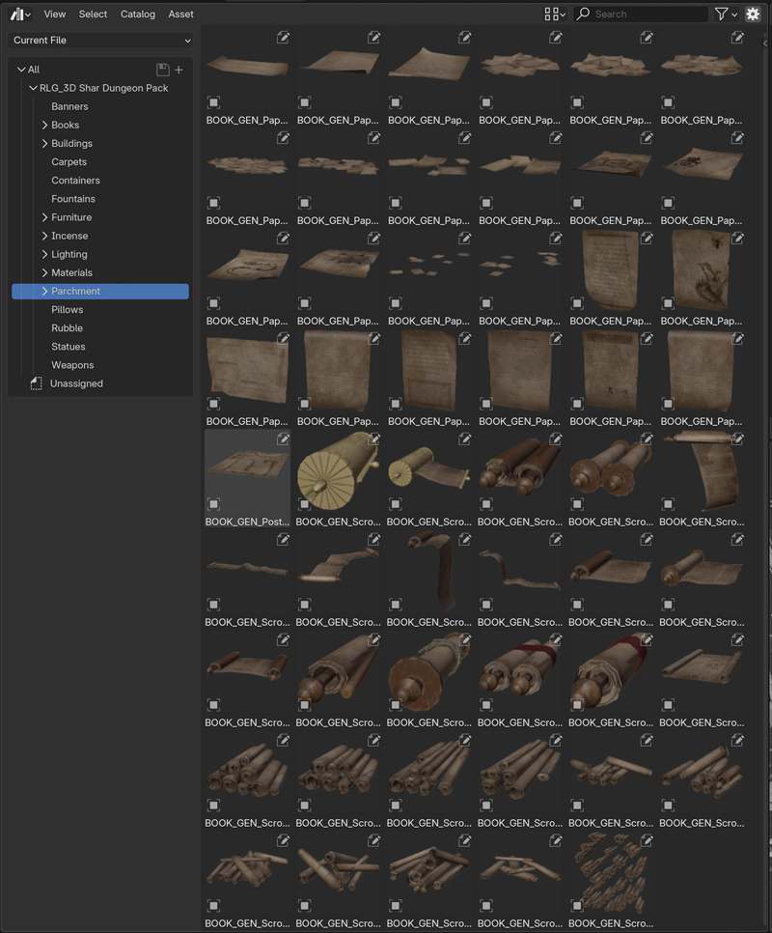Click the add new catalog plus icon

pyautogui.click(x=178, y=70)
